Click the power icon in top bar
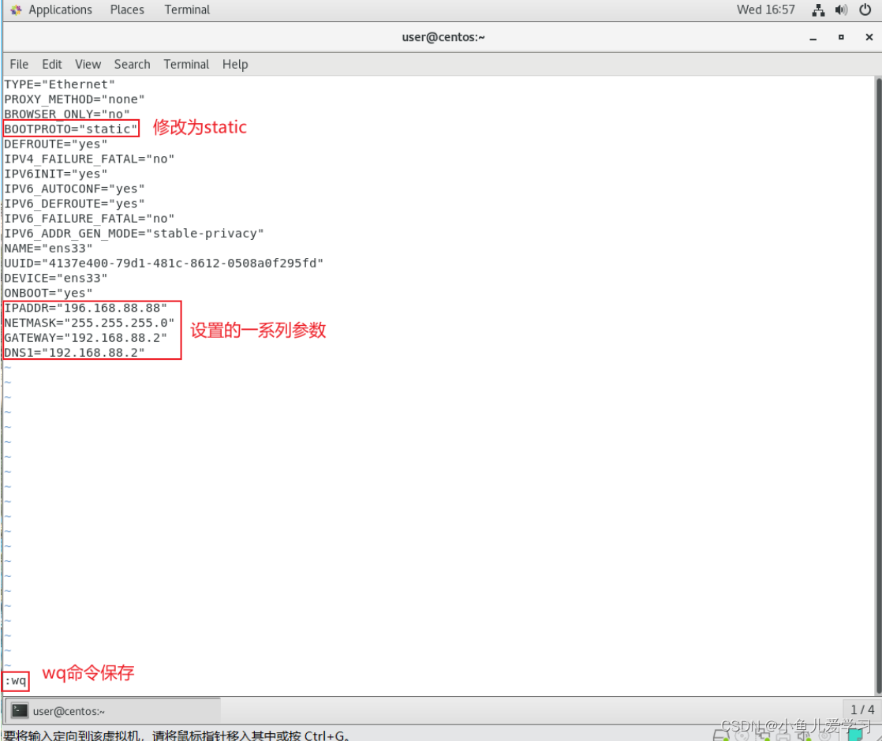882x741 pixels. pos(865,9)
